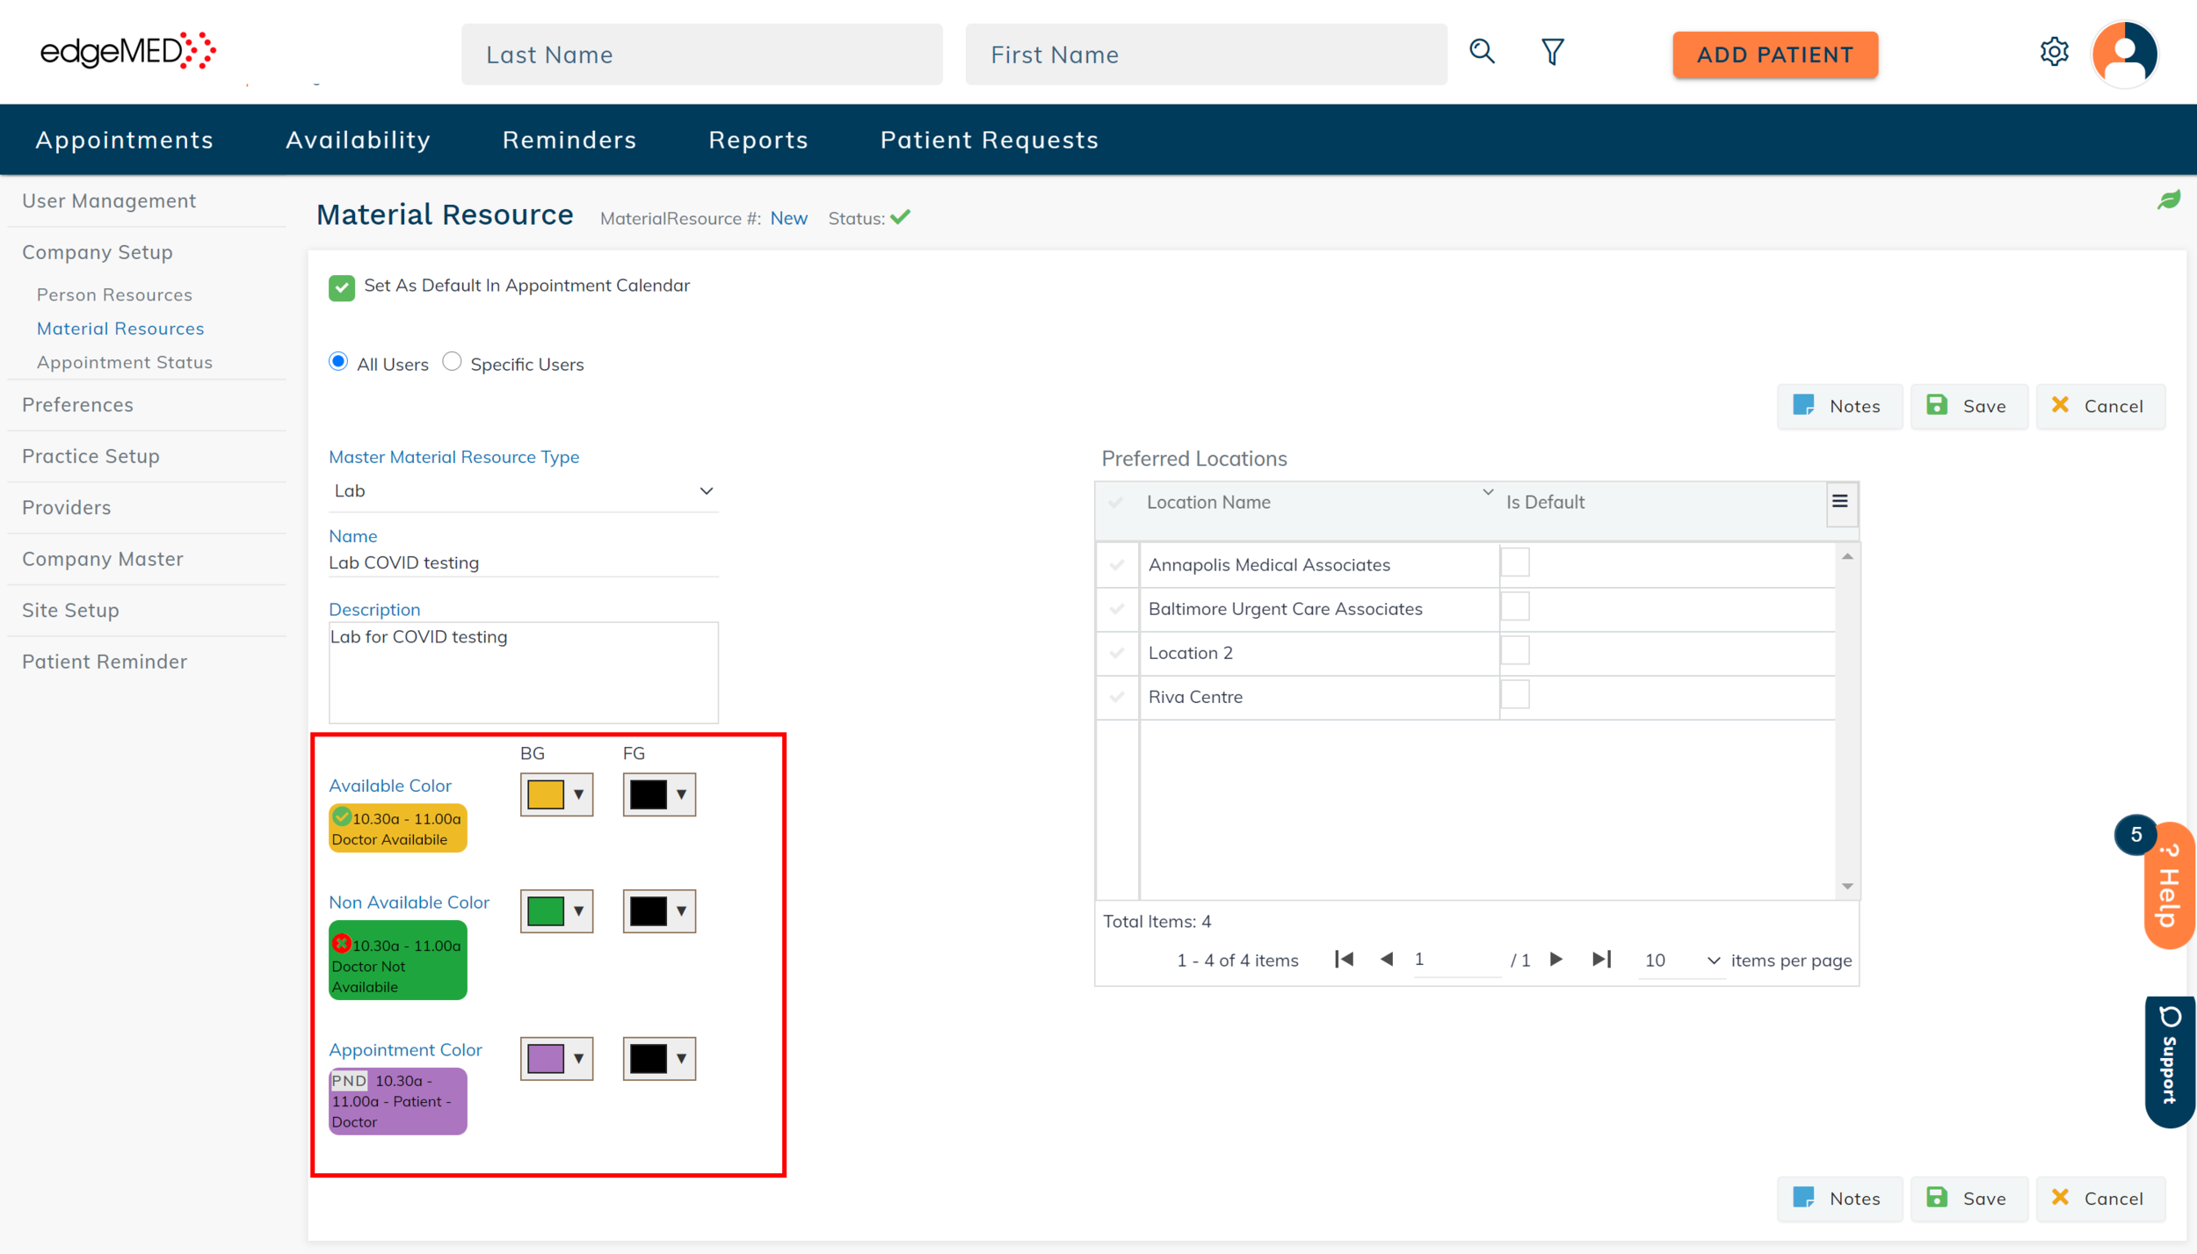Screen dimensions: 2197x1254
Task: Pick Appointment Color purple BG swatch
Action: (x=546, y=1058)
